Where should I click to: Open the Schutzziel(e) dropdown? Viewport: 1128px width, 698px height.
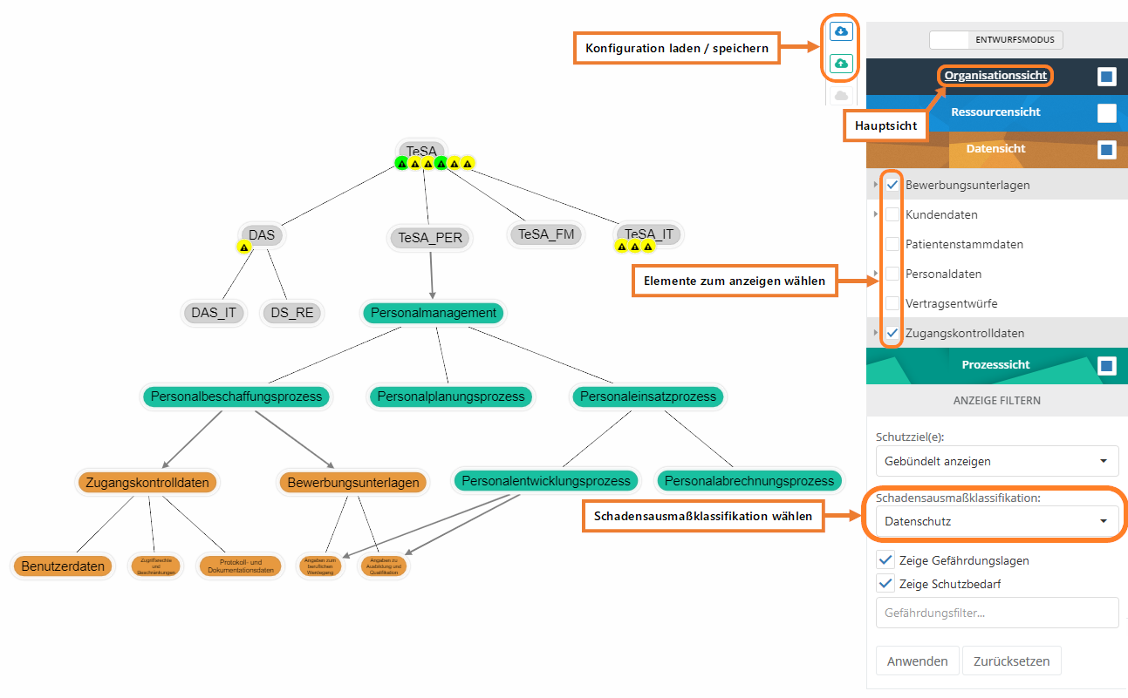click(x=996, y=461)
